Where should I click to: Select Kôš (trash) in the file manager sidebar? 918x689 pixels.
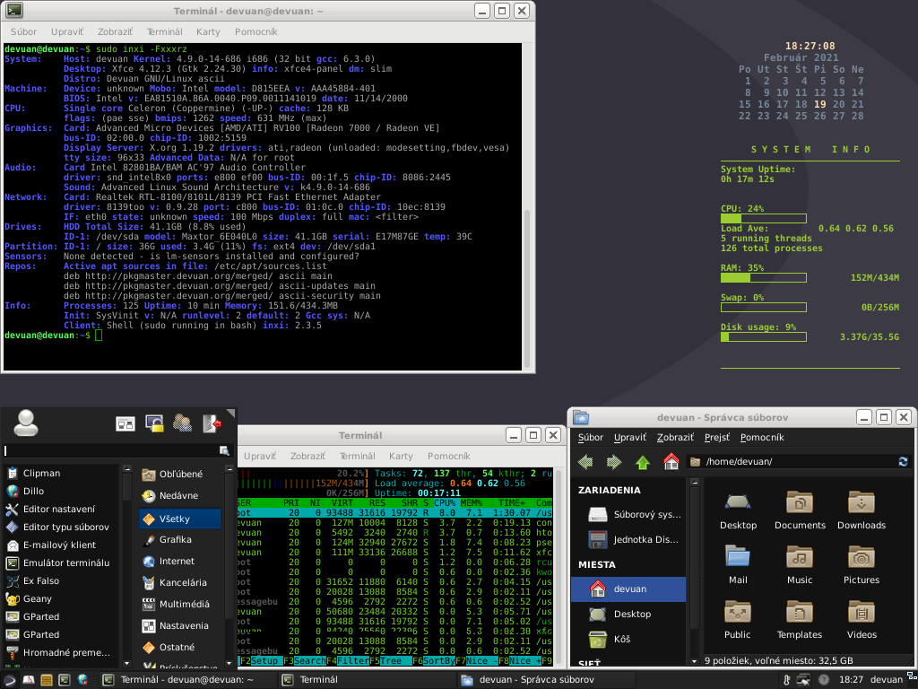[621, 639]
